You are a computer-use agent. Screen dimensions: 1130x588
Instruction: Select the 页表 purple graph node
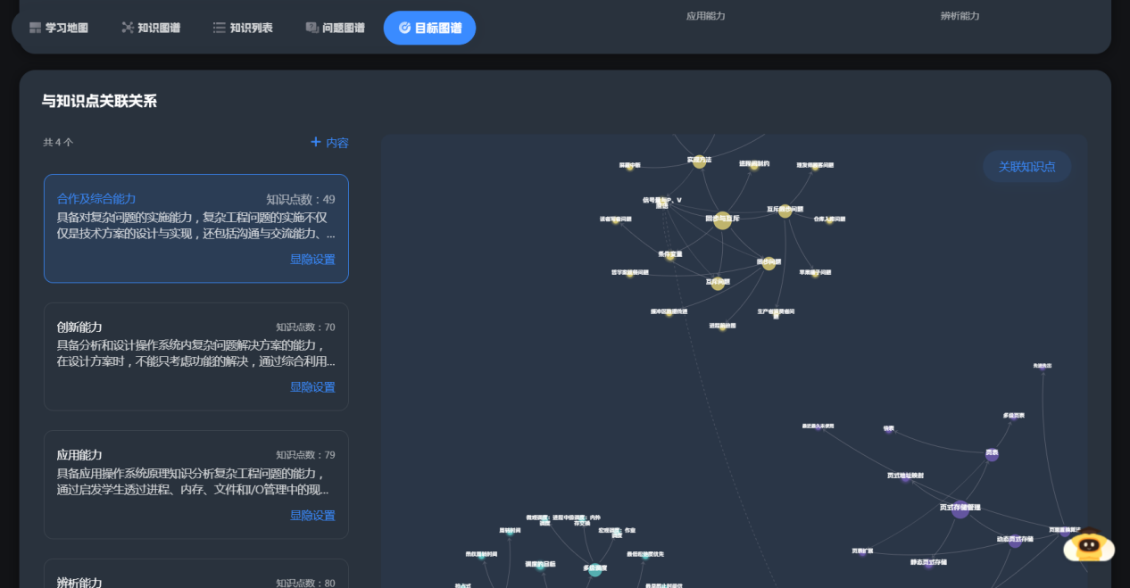[992, 455]
